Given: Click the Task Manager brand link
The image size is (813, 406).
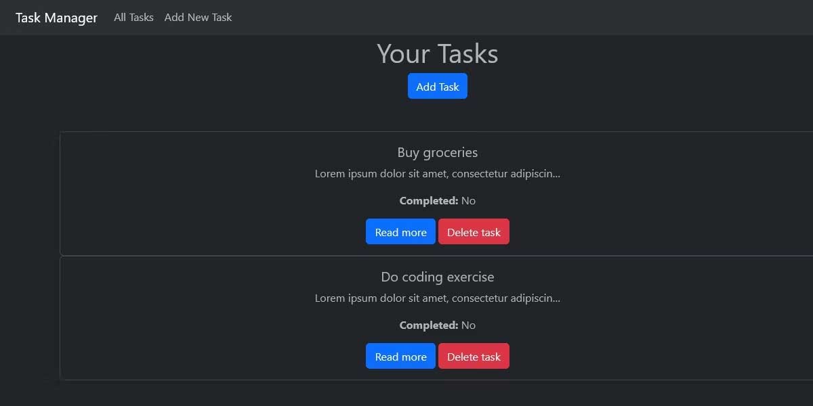Looking at the screenshot, I should pyautogui.click(x=56, y=18).
